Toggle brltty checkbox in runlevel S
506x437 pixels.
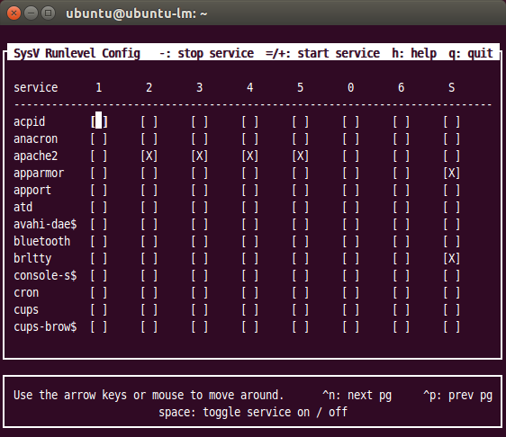452,258
